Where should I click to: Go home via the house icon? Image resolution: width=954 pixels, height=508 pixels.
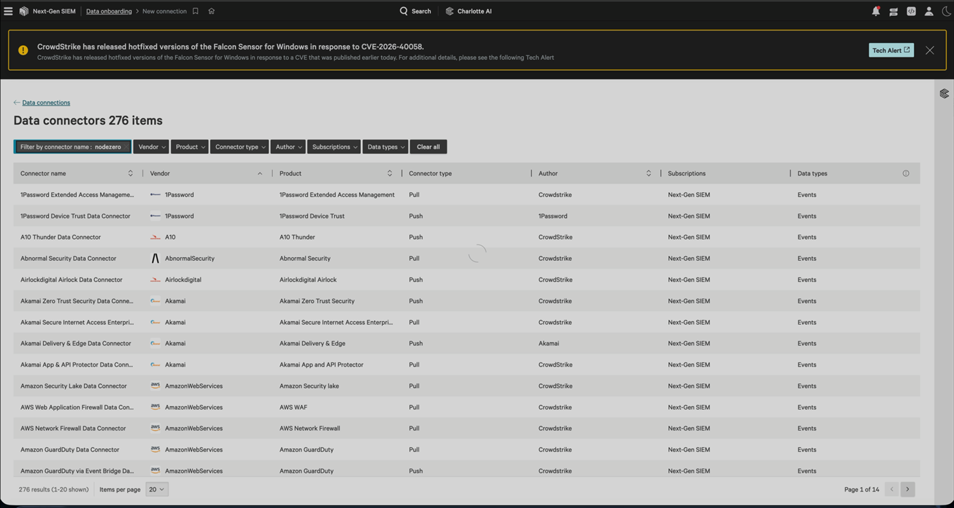(211, 11)
